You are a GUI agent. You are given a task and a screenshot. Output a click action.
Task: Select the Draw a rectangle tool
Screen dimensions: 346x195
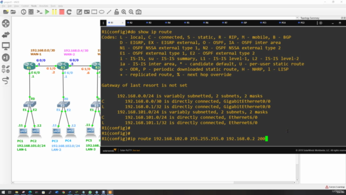[94, 12]
